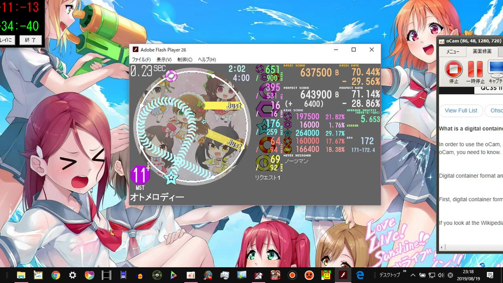Click the yellow smiley face taskbar icon
Viewport: 503px width, 283px height.
click(326, 275)
